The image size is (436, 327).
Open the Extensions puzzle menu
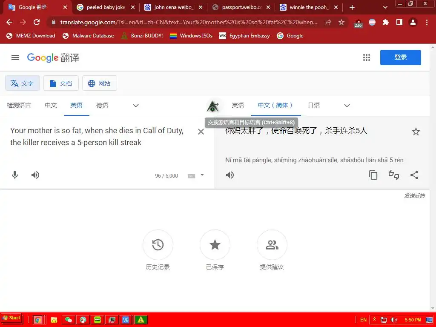coord(386,22)
